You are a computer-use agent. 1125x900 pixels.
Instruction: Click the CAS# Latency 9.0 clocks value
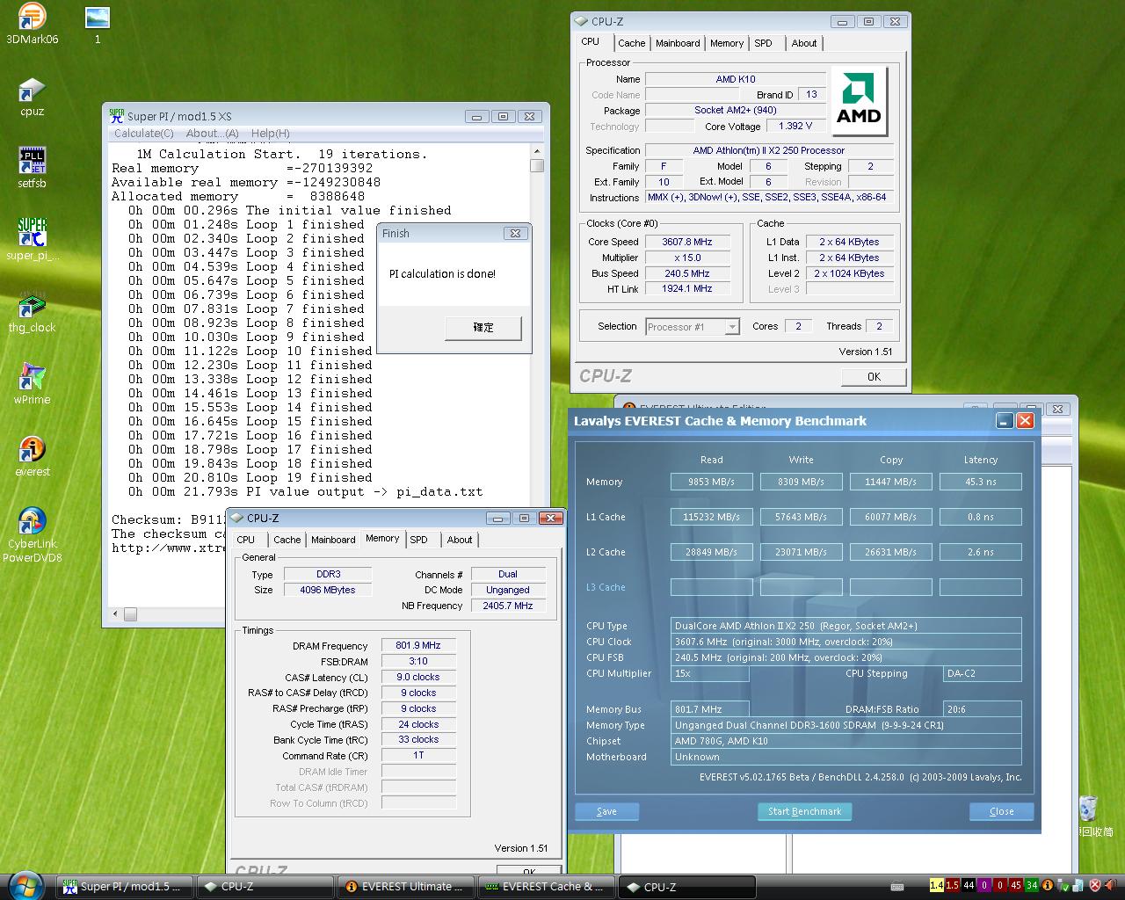click(x=418, y=678)
